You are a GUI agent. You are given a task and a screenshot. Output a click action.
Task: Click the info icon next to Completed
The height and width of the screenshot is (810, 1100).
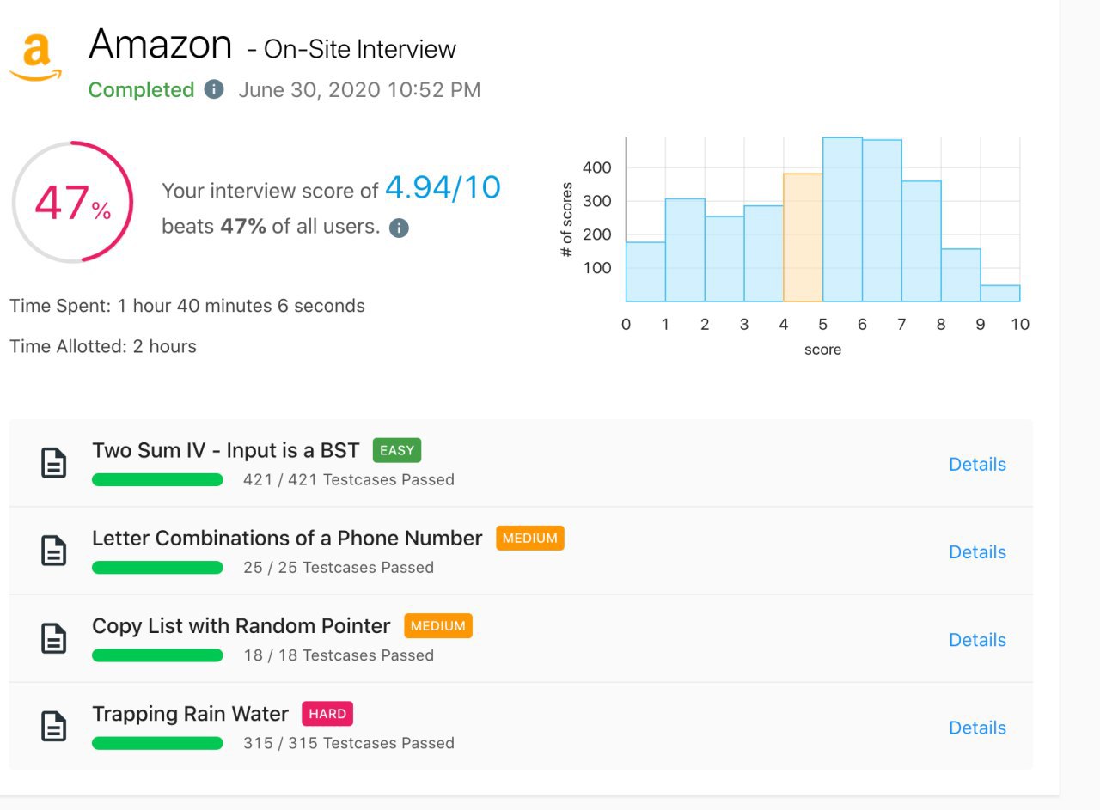point(214,89)
